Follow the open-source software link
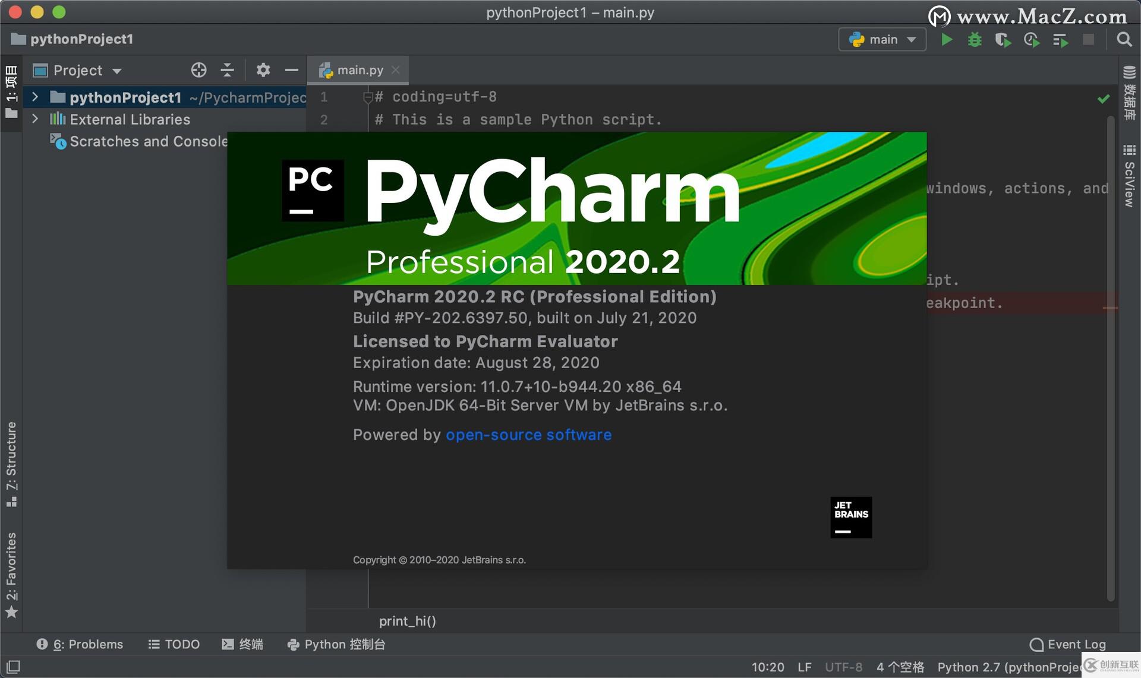The image size is (1141, 678). (528, 435)
